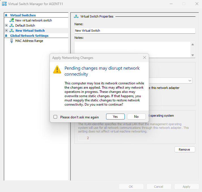Select New Virtual Switch in the tree

point(30,31)
